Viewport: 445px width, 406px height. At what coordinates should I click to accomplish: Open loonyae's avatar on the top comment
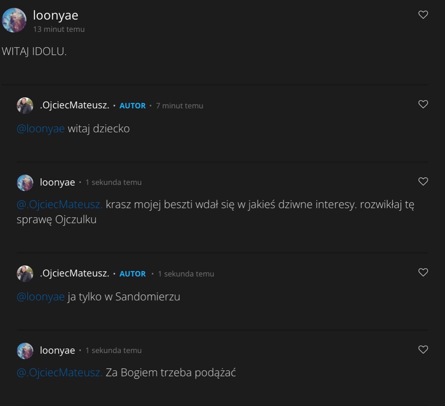pyautogui.click(x=14, y=20)
